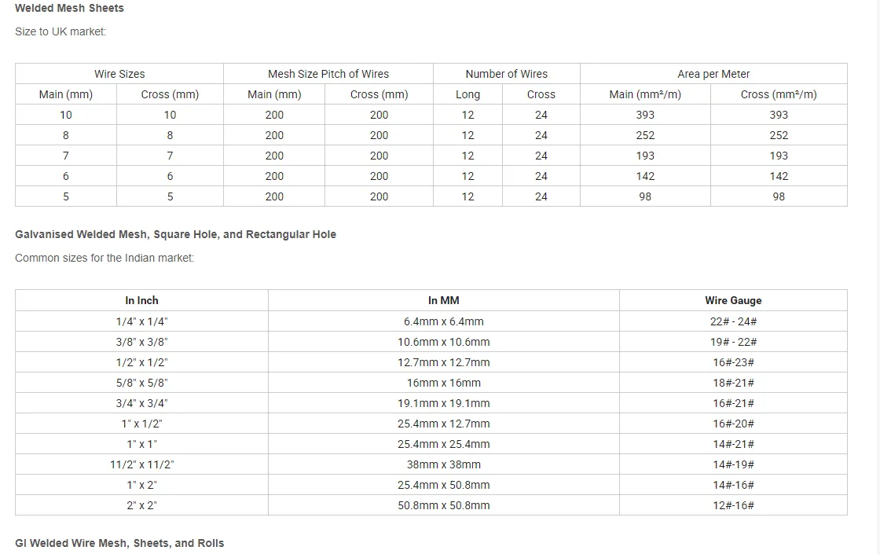This screenshot has height=554, width=880.
Task: Select the 38mm x 38mm cell
Action: pyautogui.click(x=443, y=464)
